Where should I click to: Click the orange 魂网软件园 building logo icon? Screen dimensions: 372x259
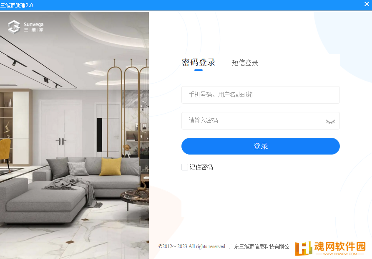(304, 248)
